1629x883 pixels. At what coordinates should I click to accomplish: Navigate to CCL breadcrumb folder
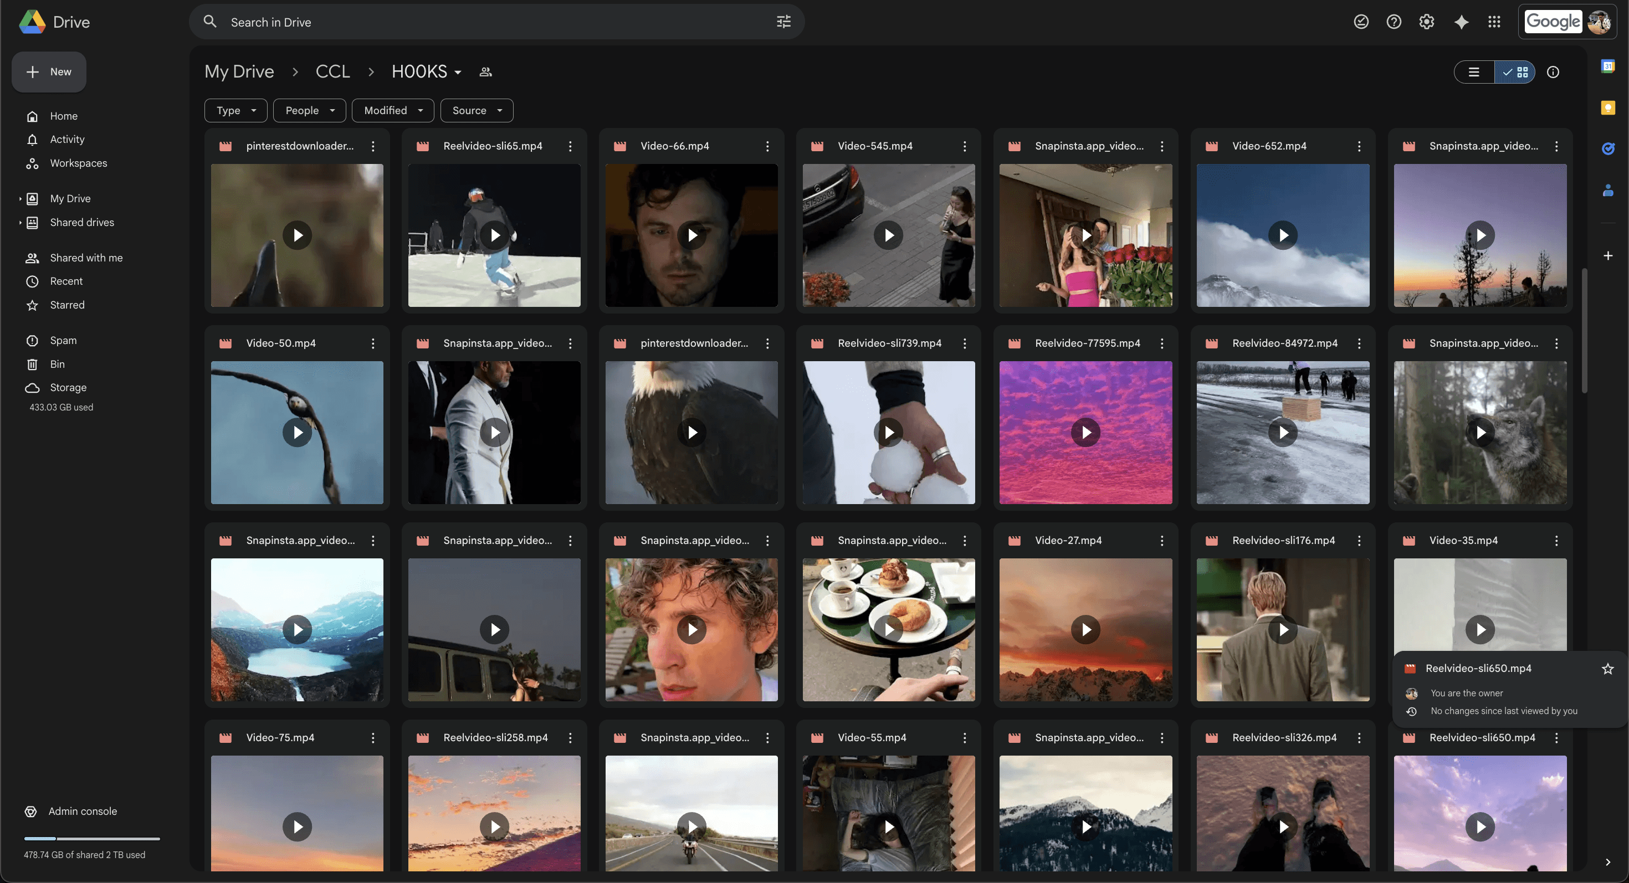332,72
